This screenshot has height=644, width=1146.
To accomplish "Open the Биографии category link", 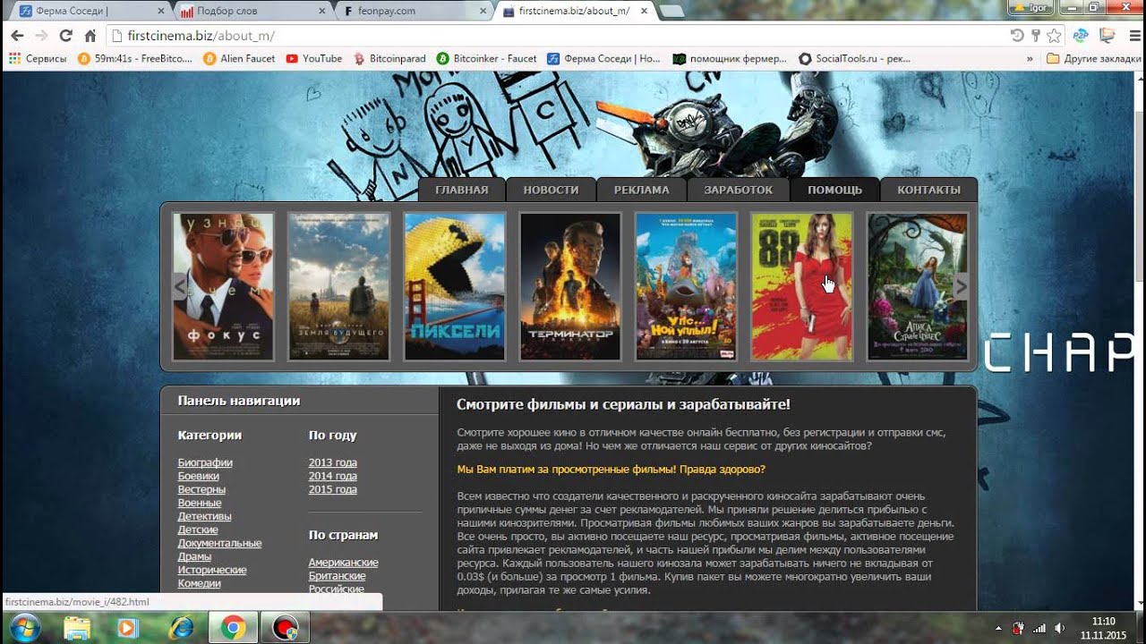I will tap(205, 462).
